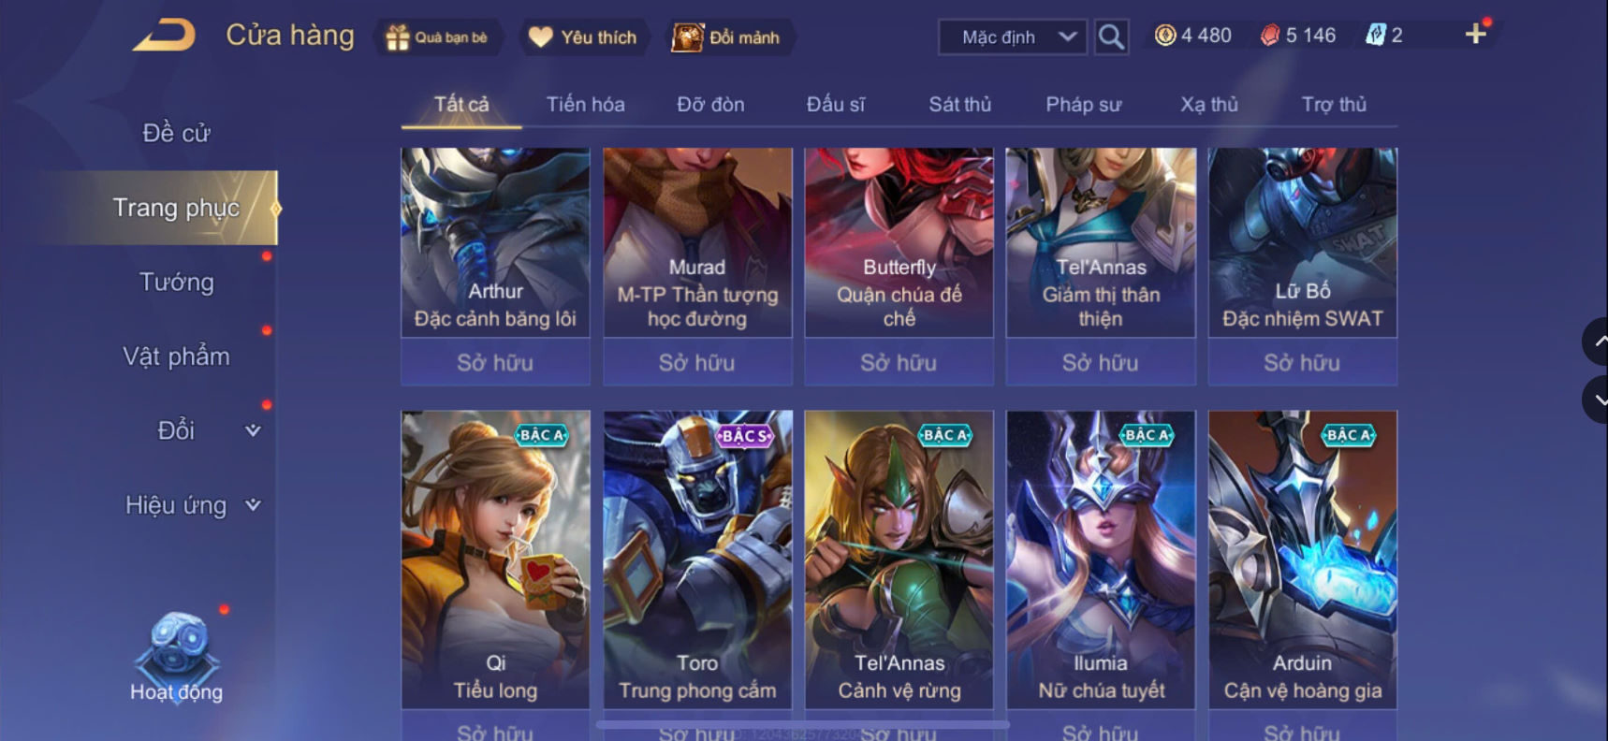Screen dimensions: 1608x741
Task: Switch to the Pháp sư tab
Action: click(x=1083, y=105)
